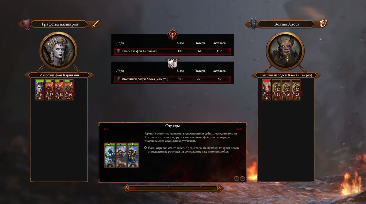Click the Высший чародей Хаоса (Смерть) results row
Viewport: 366px width, 204px height.
pos(172,79)
